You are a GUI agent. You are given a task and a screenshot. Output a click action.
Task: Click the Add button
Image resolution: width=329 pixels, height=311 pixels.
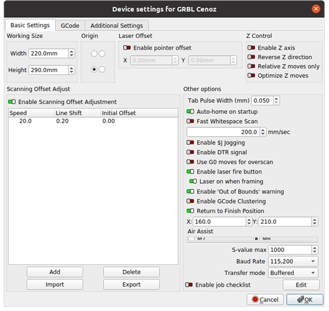pyautogui.click(x=55, y=272)
